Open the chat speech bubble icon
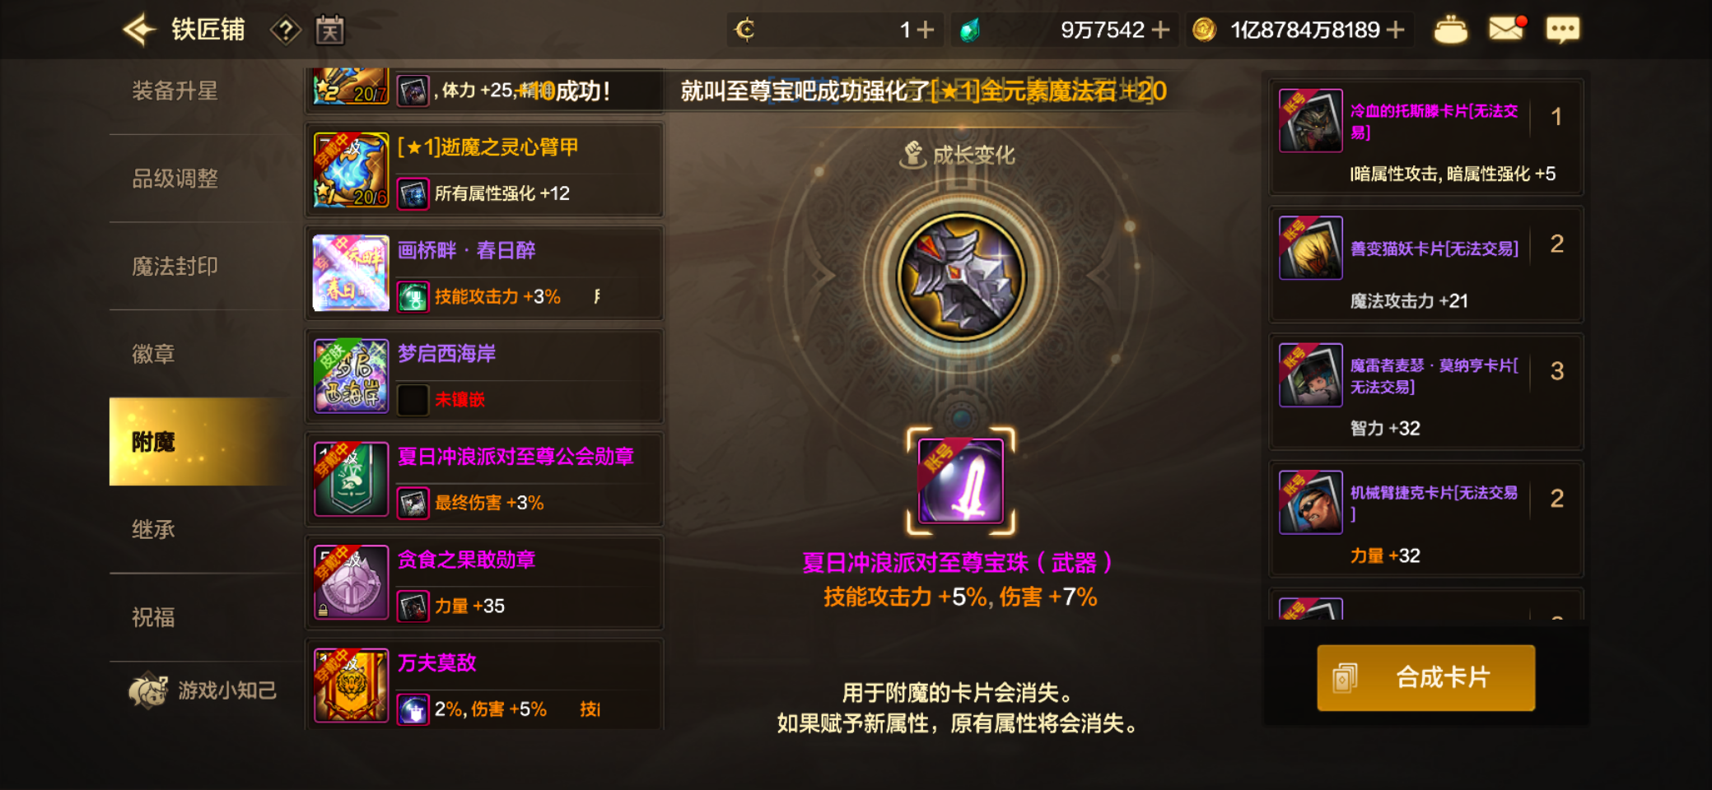This screenshot has height=790, width=1712. [x=1562, y=30]
